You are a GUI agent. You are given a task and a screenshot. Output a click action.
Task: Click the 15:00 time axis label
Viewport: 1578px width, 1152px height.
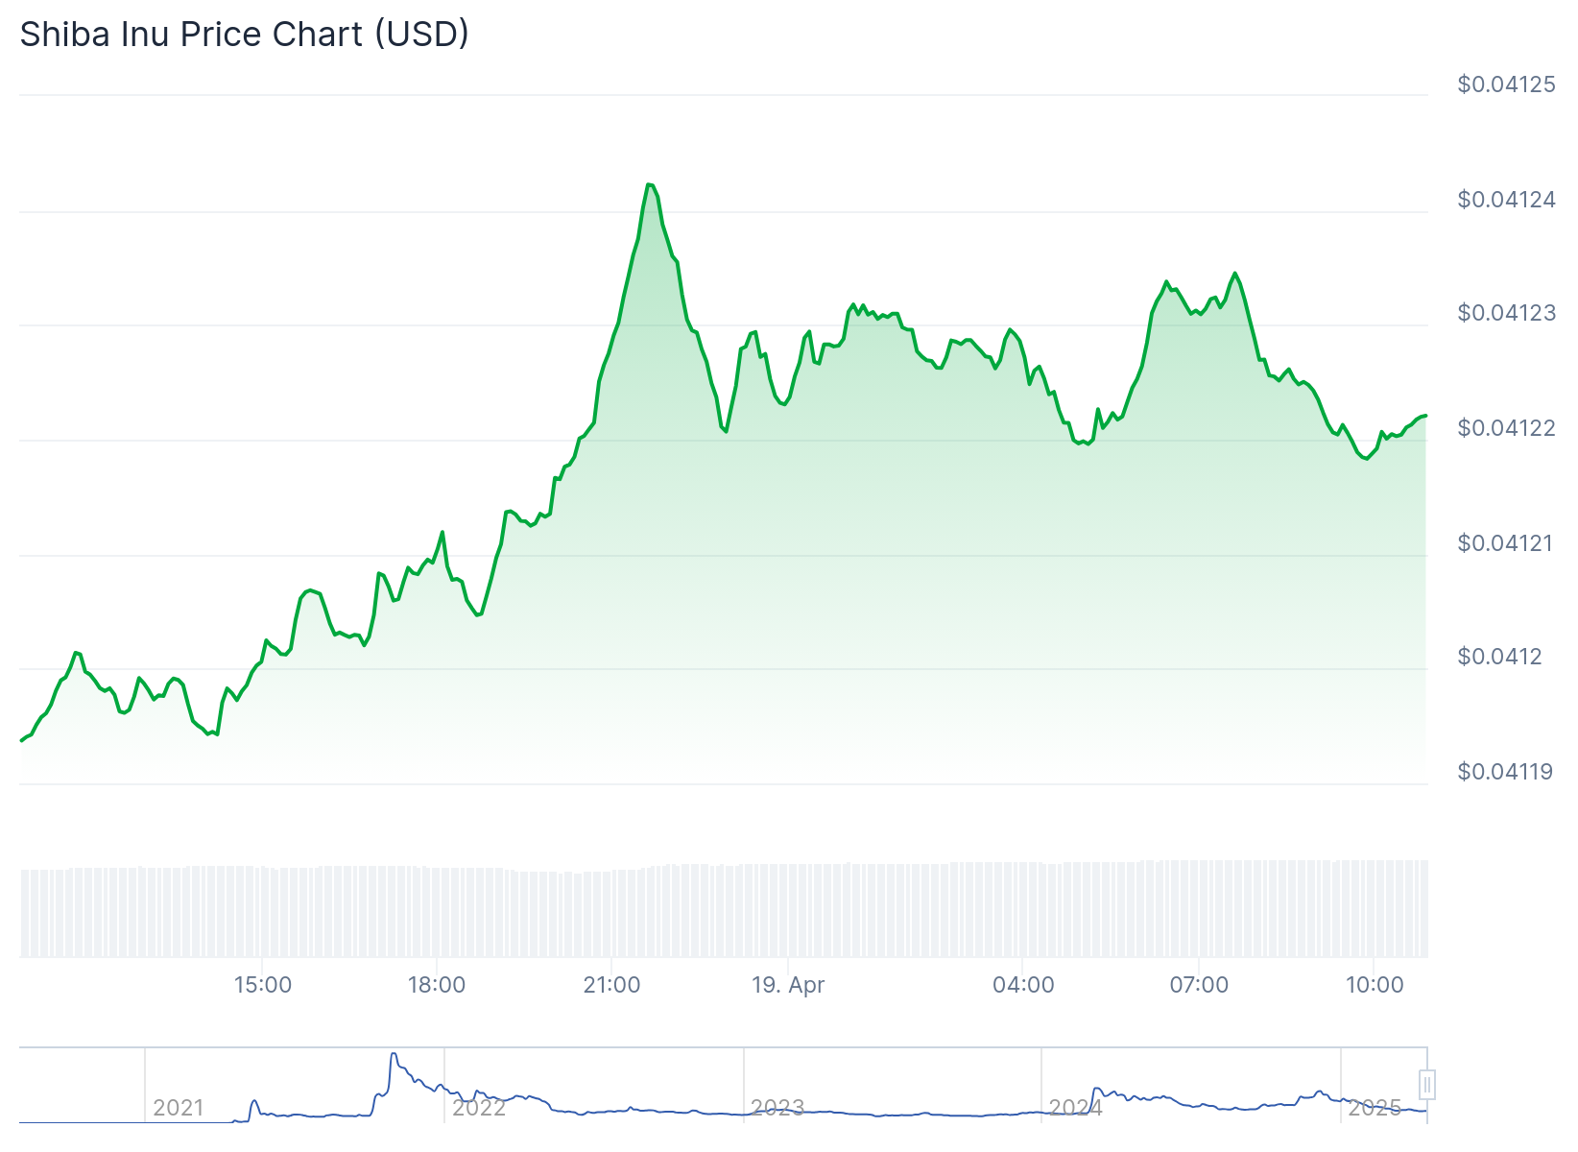coord(262,985)
